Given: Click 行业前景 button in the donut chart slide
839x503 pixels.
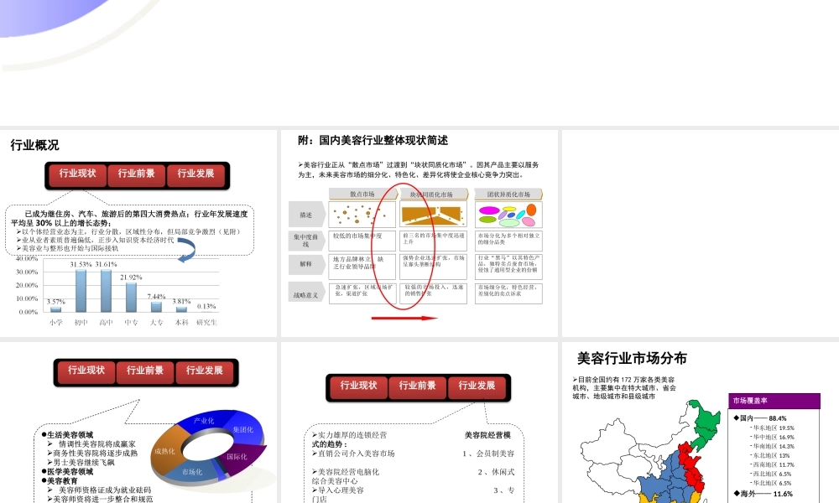Looking at the screenshot, I should pos(145,371).
